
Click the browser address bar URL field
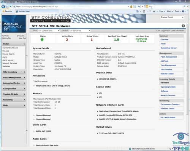click(71, 6)
